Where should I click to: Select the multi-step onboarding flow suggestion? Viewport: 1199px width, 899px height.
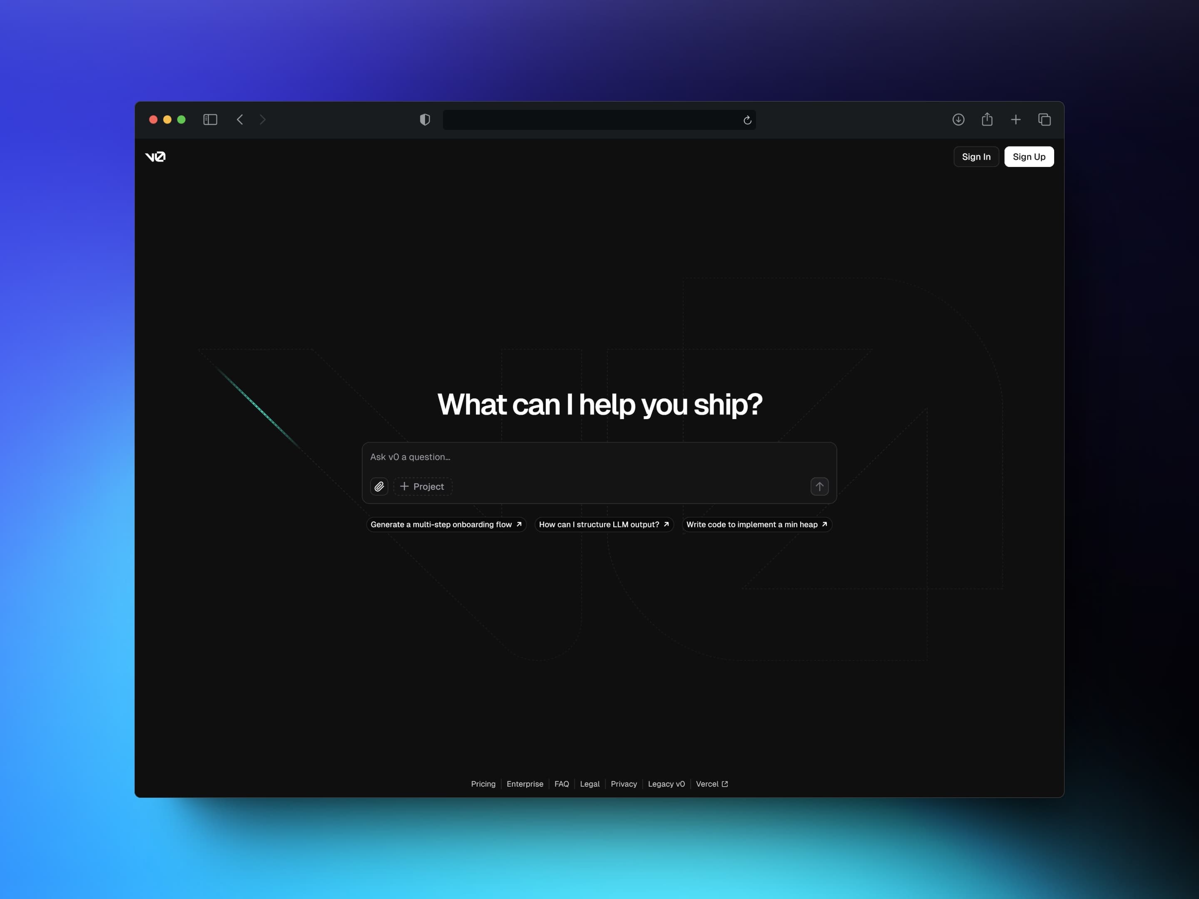(446, 524)
